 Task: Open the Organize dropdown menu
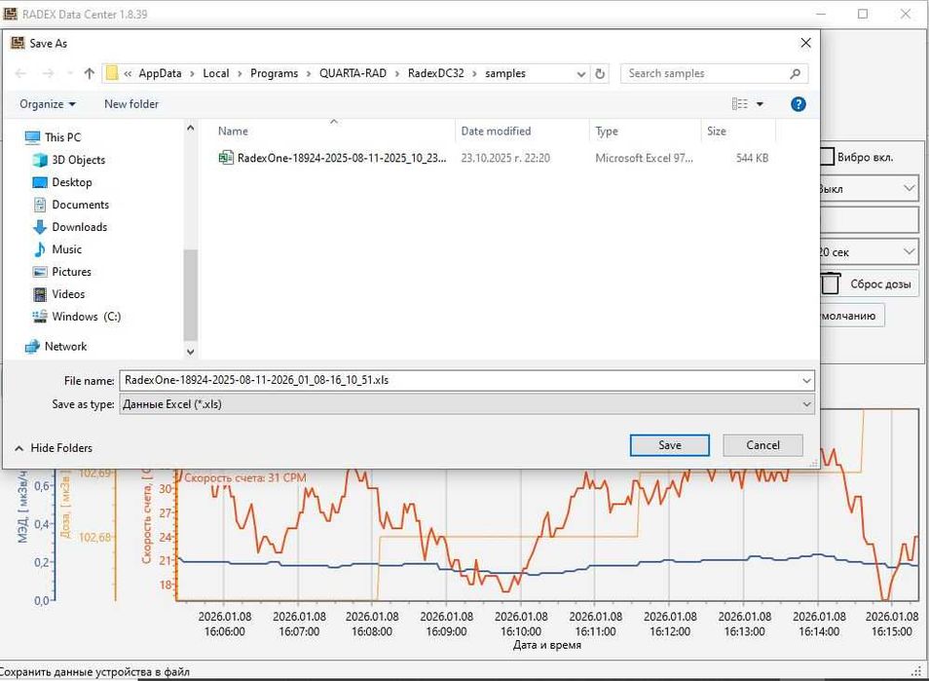click(48, 104)
